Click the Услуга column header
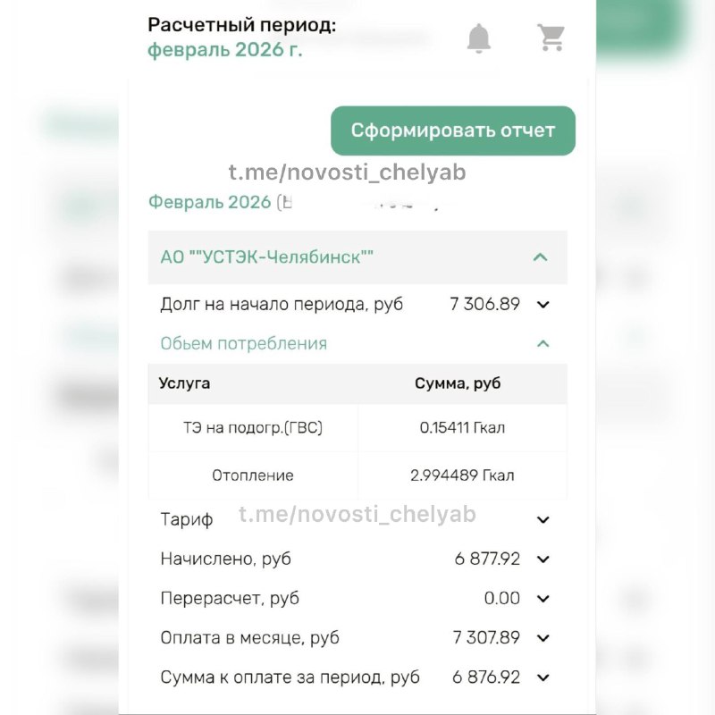Viewport: 715px width, 715px height. [184, 383]
